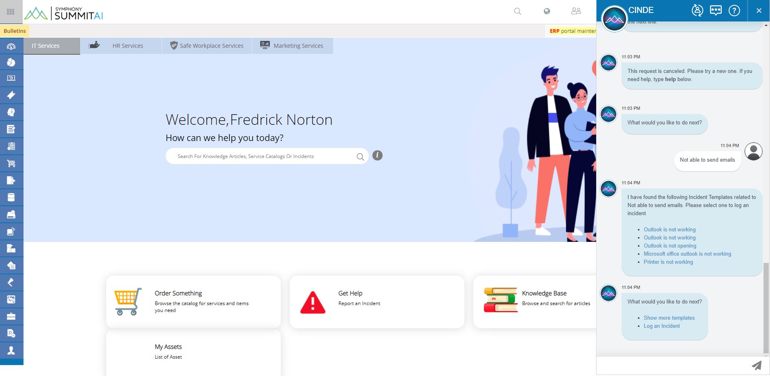Click the Get Help red warning icon
This screenshot has width=770, height=376.
point(312,302)
